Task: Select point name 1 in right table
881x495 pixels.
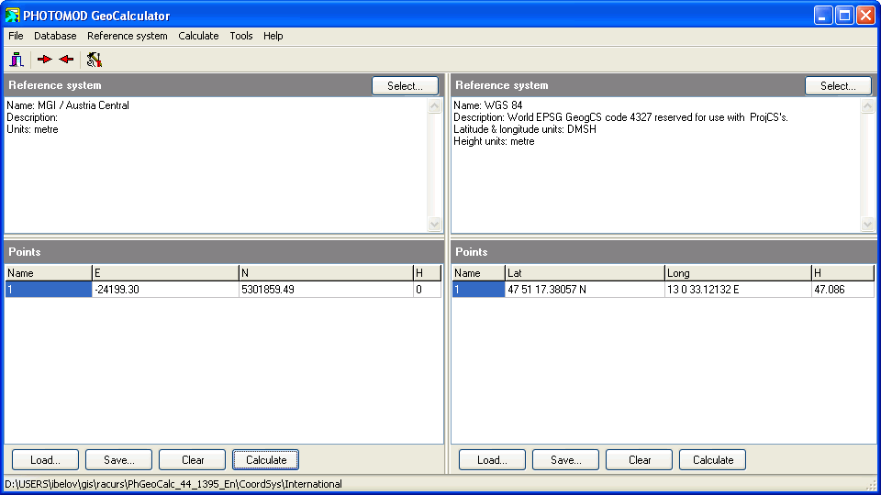Action: [x=478, y=290]
